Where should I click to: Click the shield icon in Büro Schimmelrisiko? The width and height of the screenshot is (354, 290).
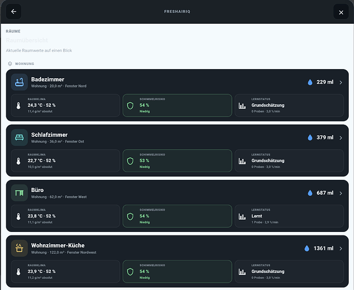point(130,216)
